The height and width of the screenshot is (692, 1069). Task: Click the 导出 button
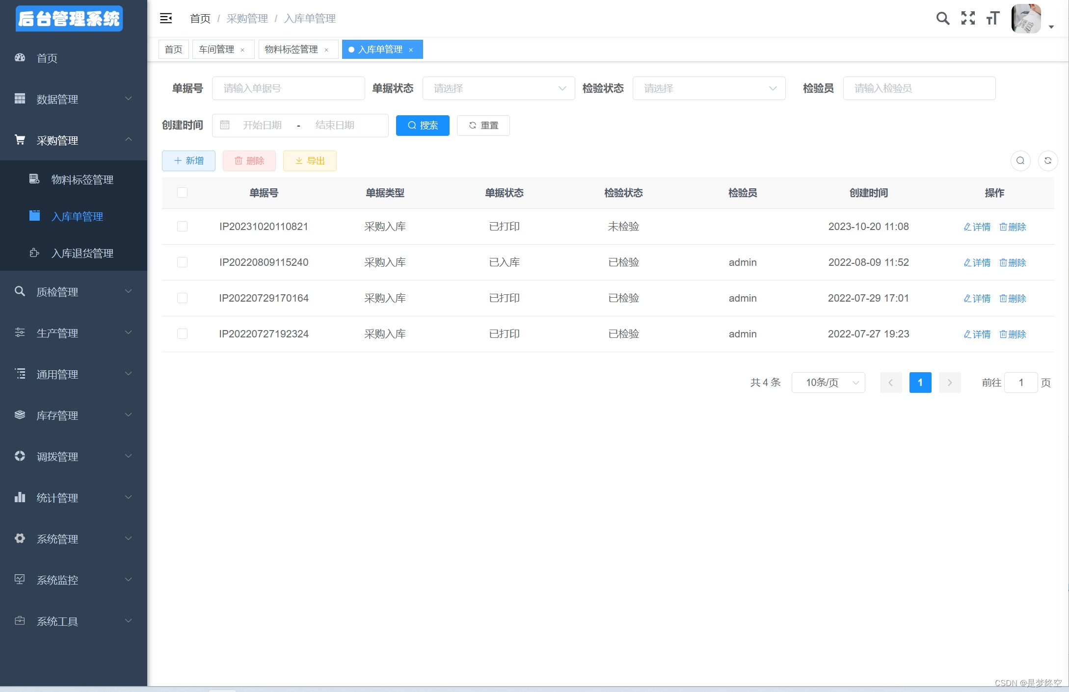(310, 161)
